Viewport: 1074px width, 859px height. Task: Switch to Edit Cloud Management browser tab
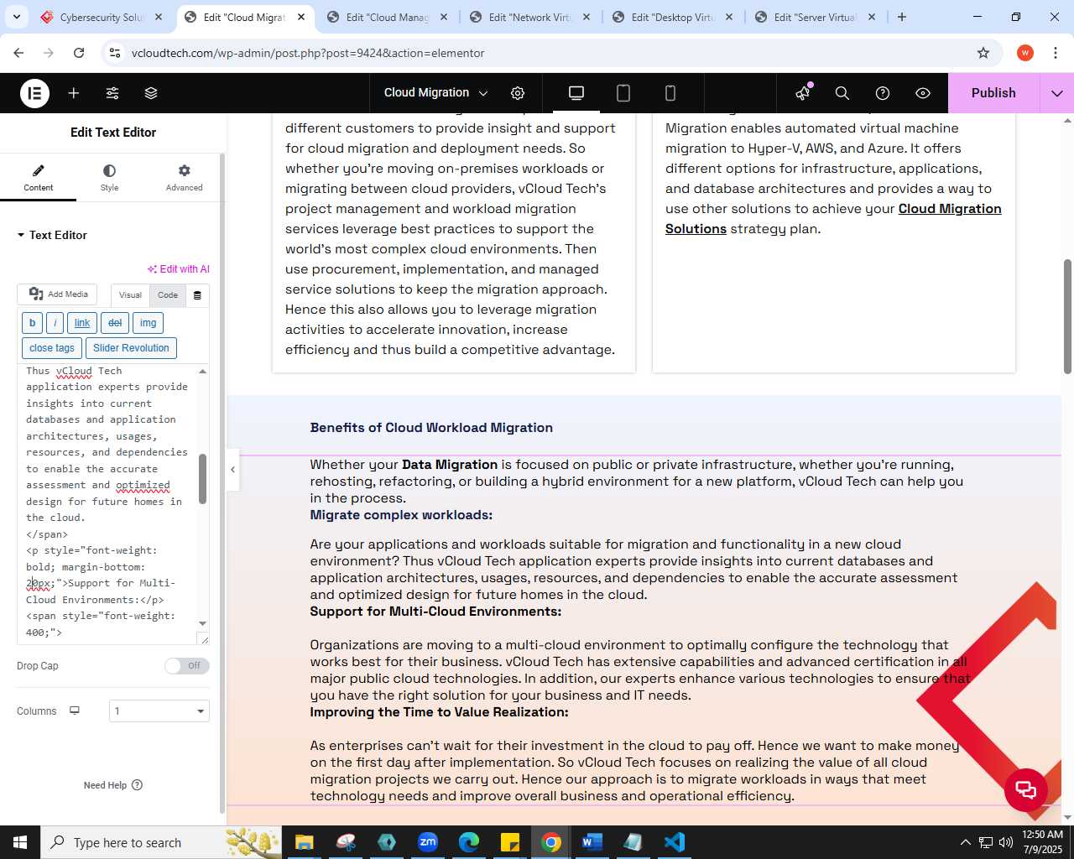388,17
